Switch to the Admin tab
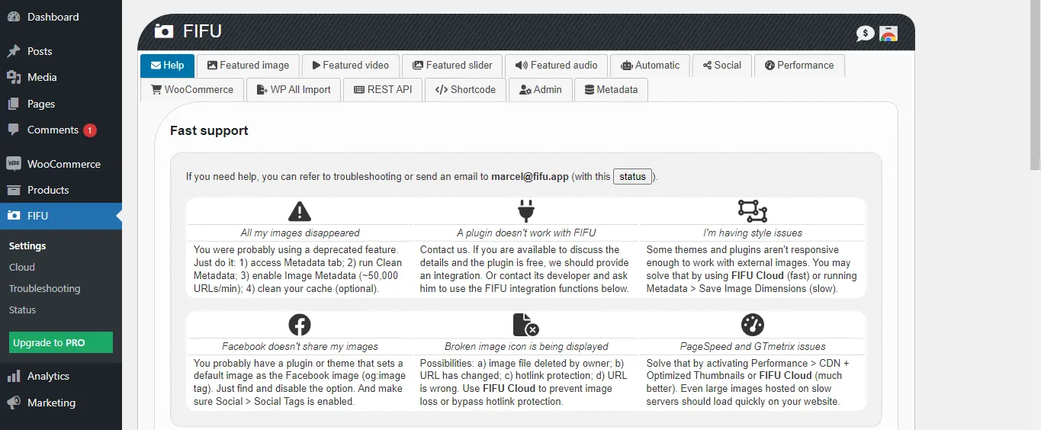Viewport: 1041px width, 430px height. 540,90
